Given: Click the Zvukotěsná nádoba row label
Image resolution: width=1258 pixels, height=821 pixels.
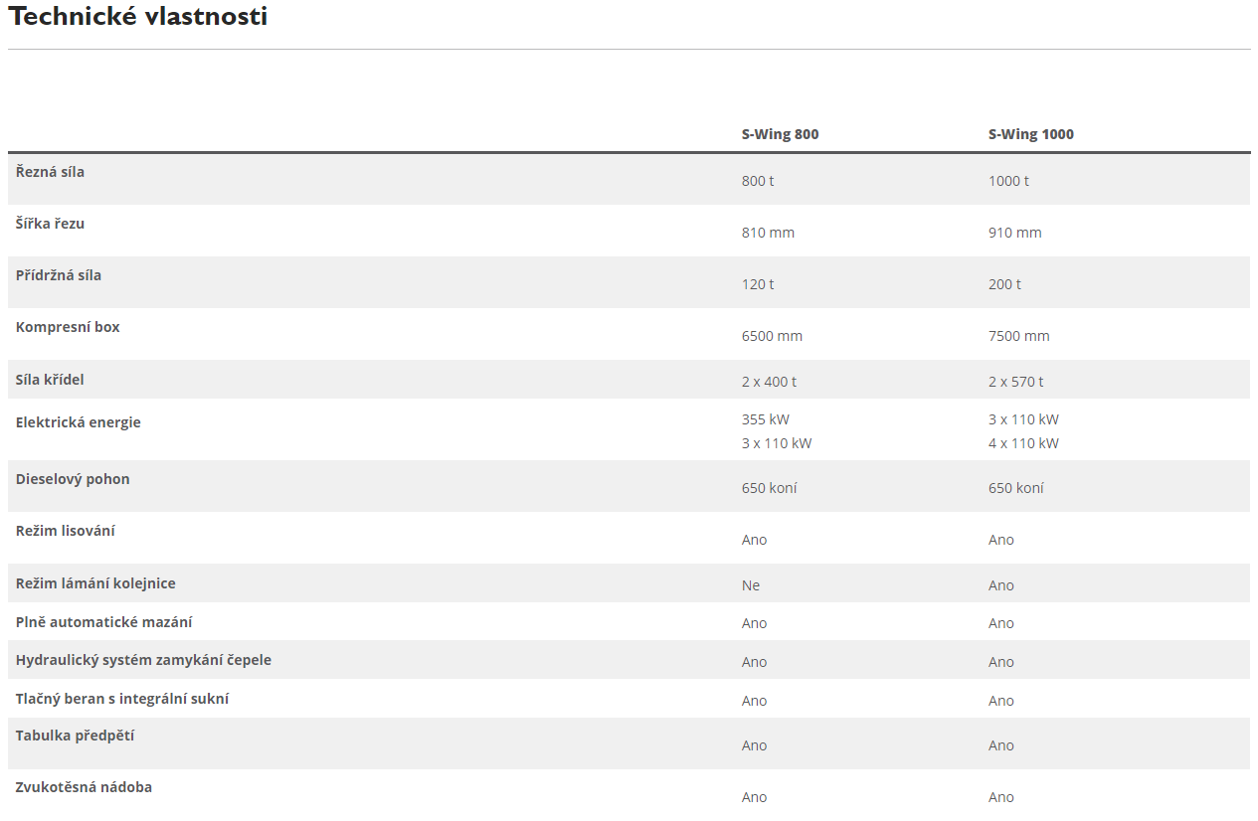Looking at the screenshot, I should coord(84,787).
